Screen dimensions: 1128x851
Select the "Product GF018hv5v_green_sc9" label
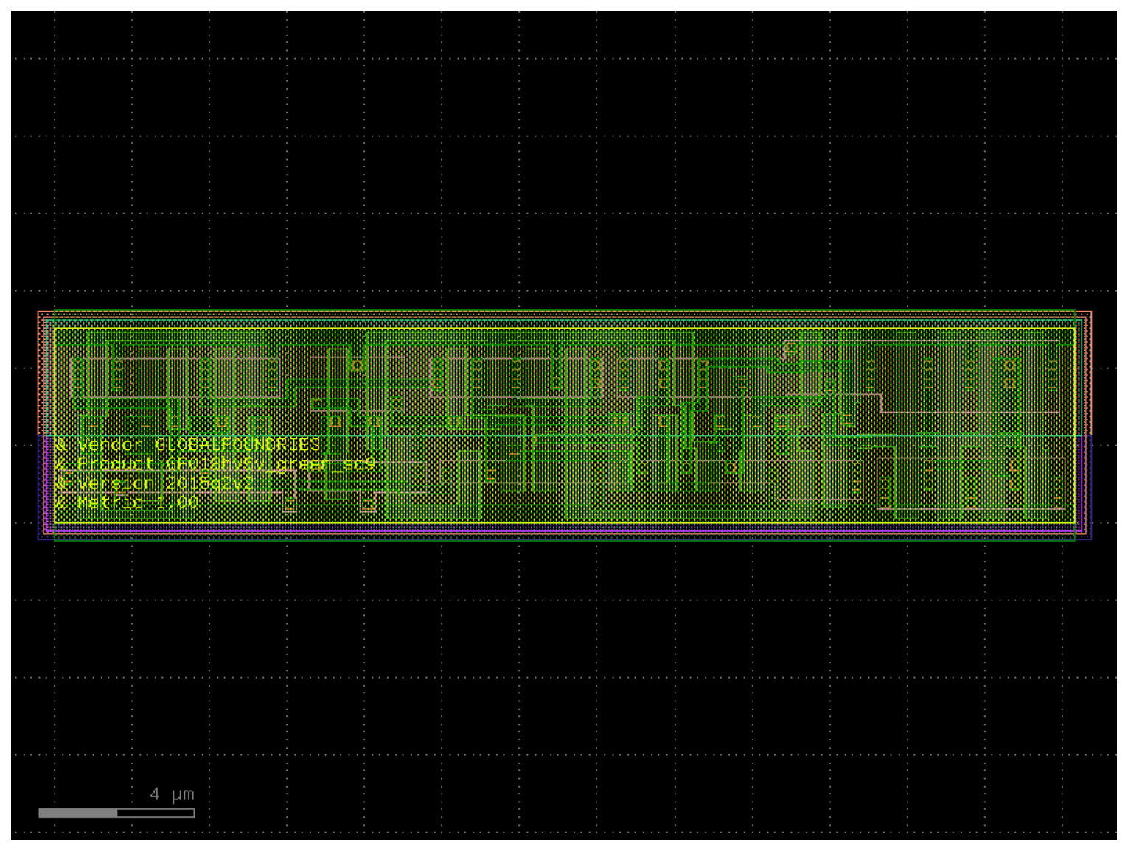(x=226, y=464)
